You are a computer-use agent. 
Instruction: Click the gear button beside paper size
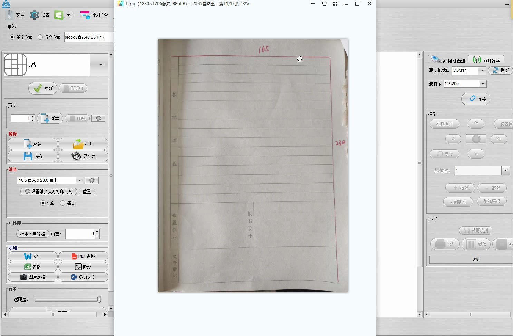[x=92, y=180]
